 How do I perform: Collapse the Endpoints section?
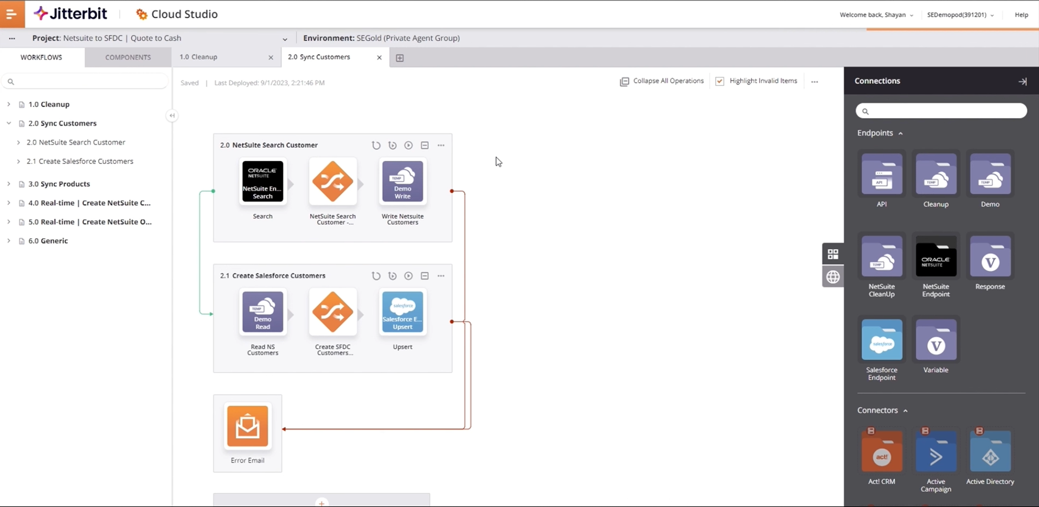(880, 133)
